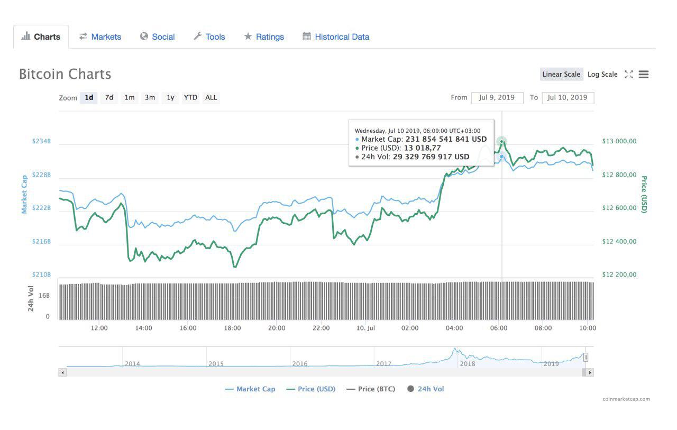This screenshot has width=677, height=430.
Task: Set zoom range to 1d
Action: click(89, 97)
